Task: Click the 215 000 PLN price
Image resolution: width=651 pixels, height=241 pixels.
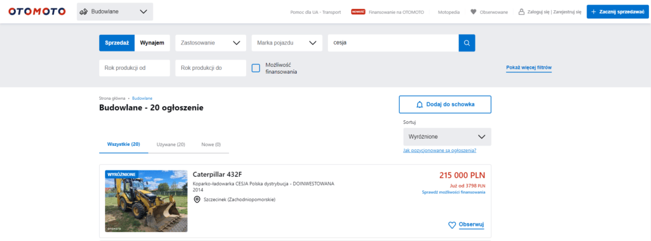Action: [462, 176]
